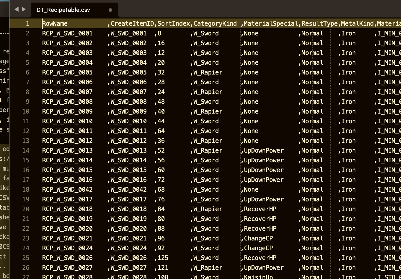This screenshot has width=401, height=279.
Task: Click the left tab navigation arrow
Action: [x=16, y=10]
